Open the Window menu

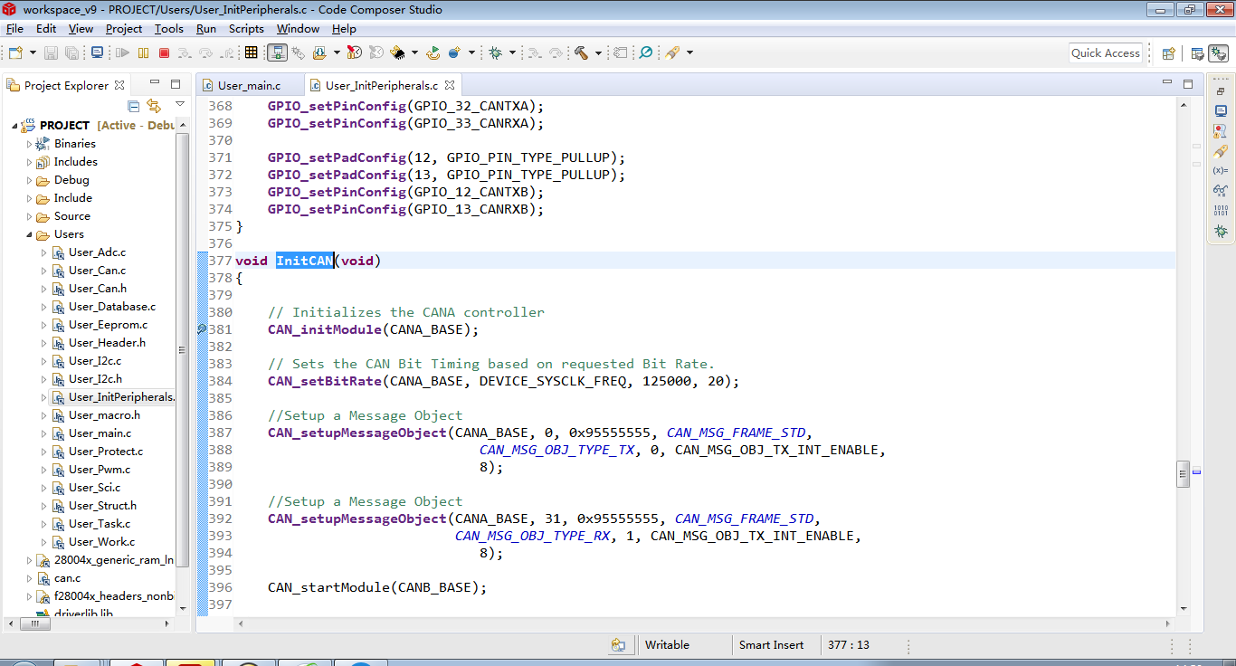[x=298, y=29]
